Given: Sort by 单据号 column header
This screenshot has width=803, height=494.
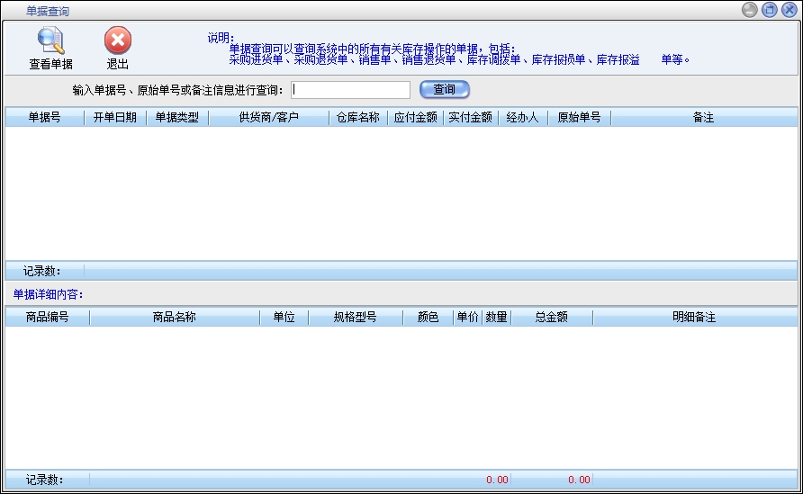Looking at the screenshot, I should 44,118.
